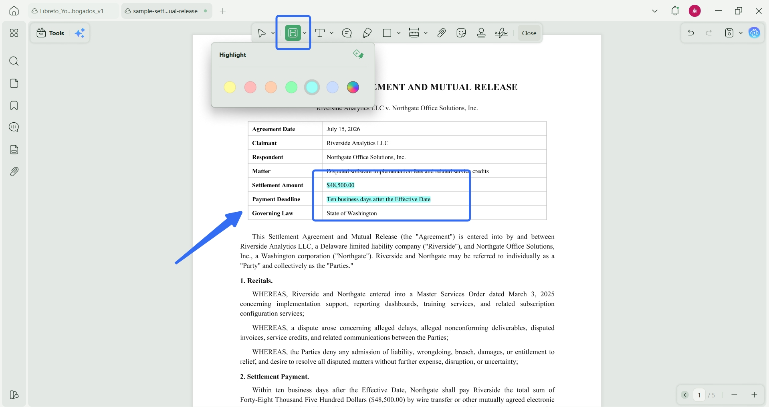Click the bottom-left sidebar layers icon
Image resolution: width=769 pixels, height=407 pixels.
(x=14, y=395)
